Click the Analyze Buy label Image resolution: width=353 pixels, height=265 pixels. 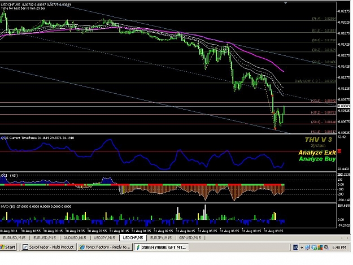(x=317, y=159)
